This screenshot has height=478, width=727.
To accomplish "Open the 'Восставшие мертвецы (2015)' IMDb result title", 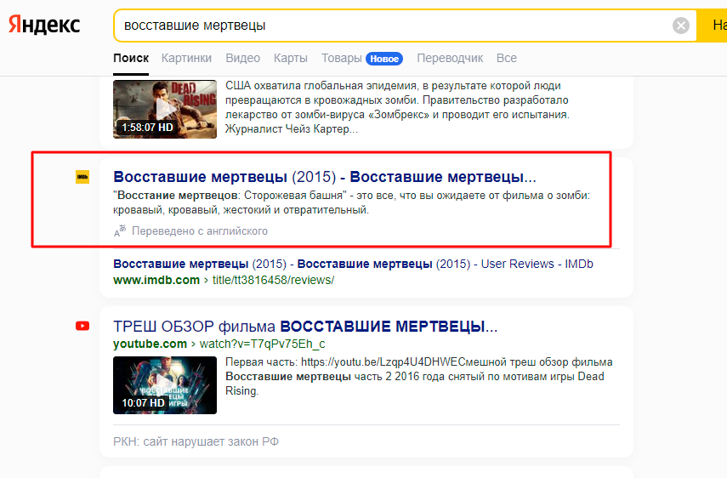I will tap(325, 177).
